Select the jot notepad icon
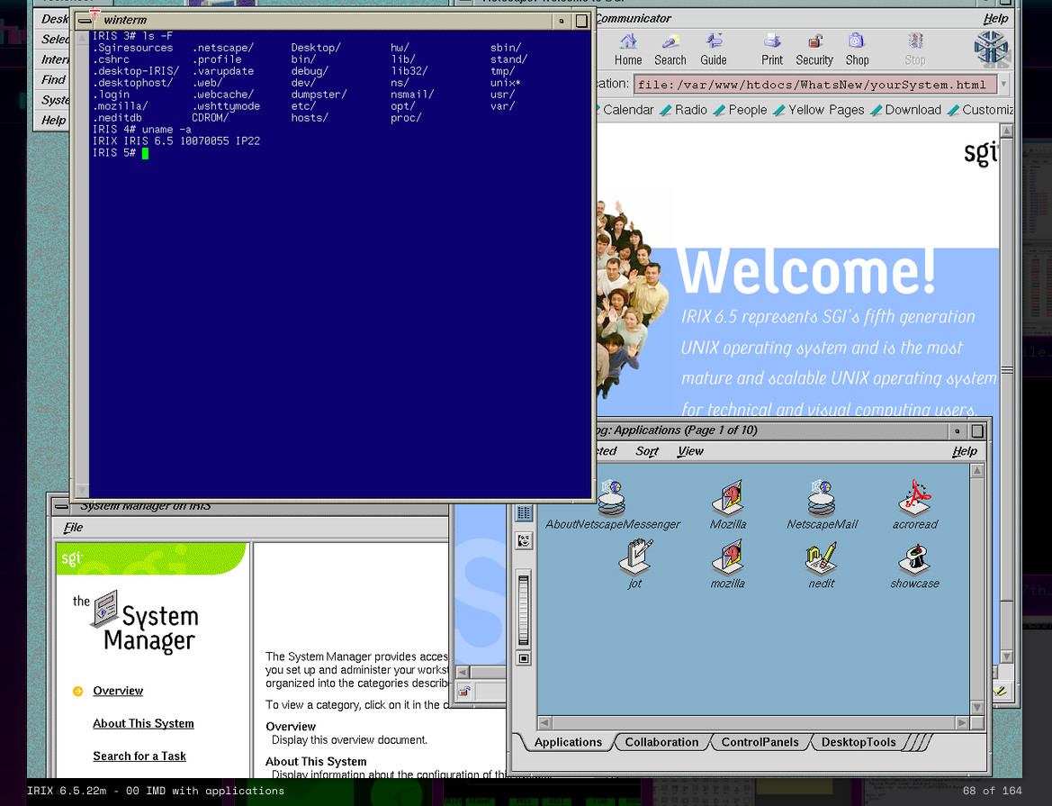 point(634,564)
